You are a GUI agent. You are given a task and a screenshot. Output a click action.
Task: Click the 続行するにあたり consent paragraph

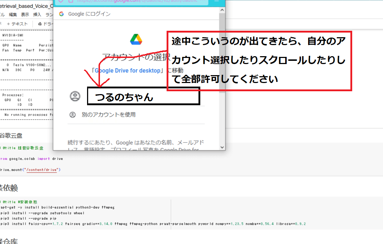[x=136, y=145]
